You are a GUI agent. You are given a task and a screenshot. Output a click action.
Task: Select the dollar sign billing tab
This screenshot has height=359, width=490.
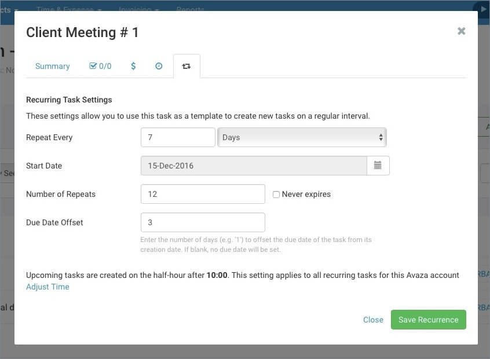point(133,65)
